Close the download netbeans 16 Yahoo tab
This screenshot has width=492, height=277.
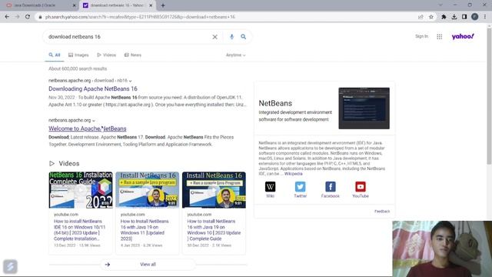[x=151, y=5]
